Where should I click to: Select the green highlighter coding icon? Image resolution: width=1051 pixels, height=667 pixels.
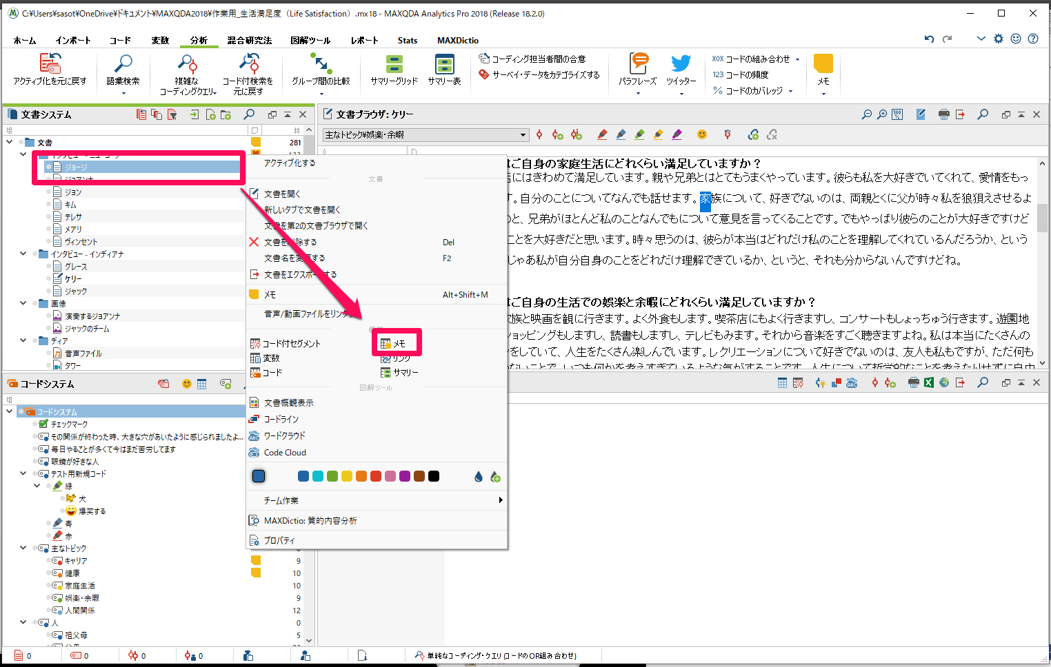tap(639, 135)
